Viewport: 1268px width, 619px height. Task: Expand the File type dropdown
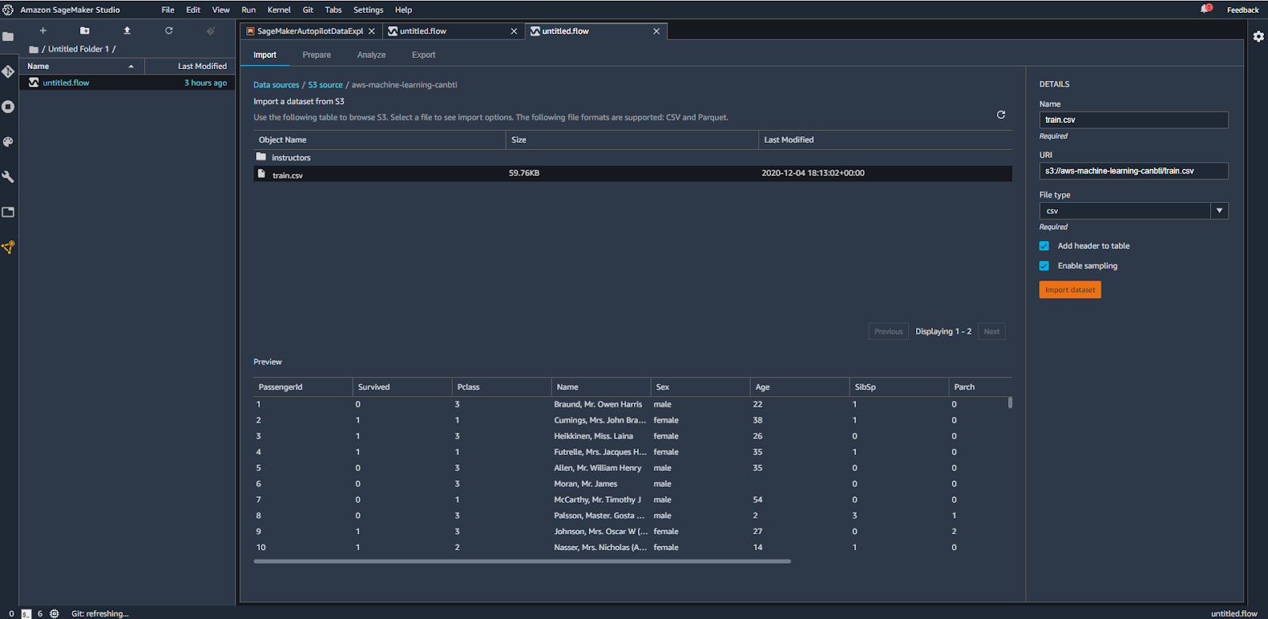(x=1219, y=211)
